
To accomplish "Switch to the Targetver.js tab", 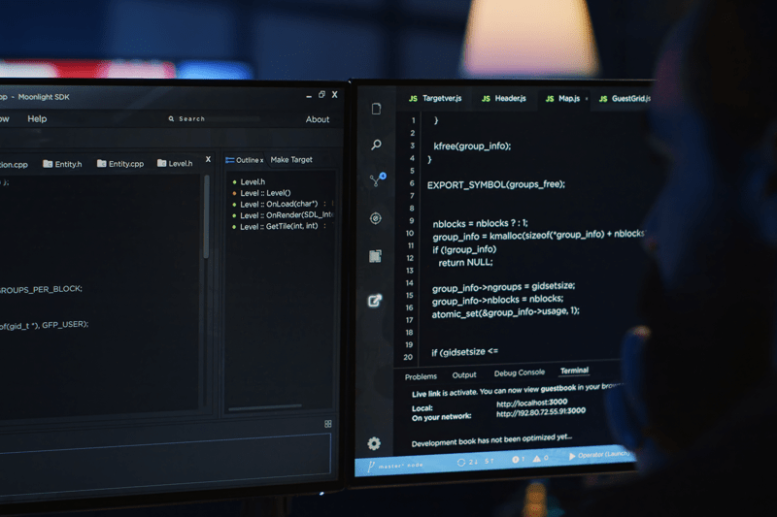I will click(440, 99).
